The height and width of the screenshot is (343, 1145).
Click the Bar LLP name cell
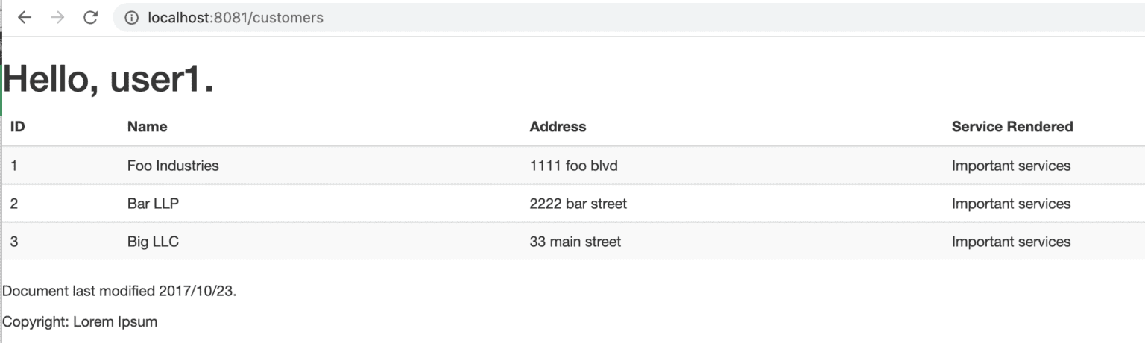pos(153,204)
